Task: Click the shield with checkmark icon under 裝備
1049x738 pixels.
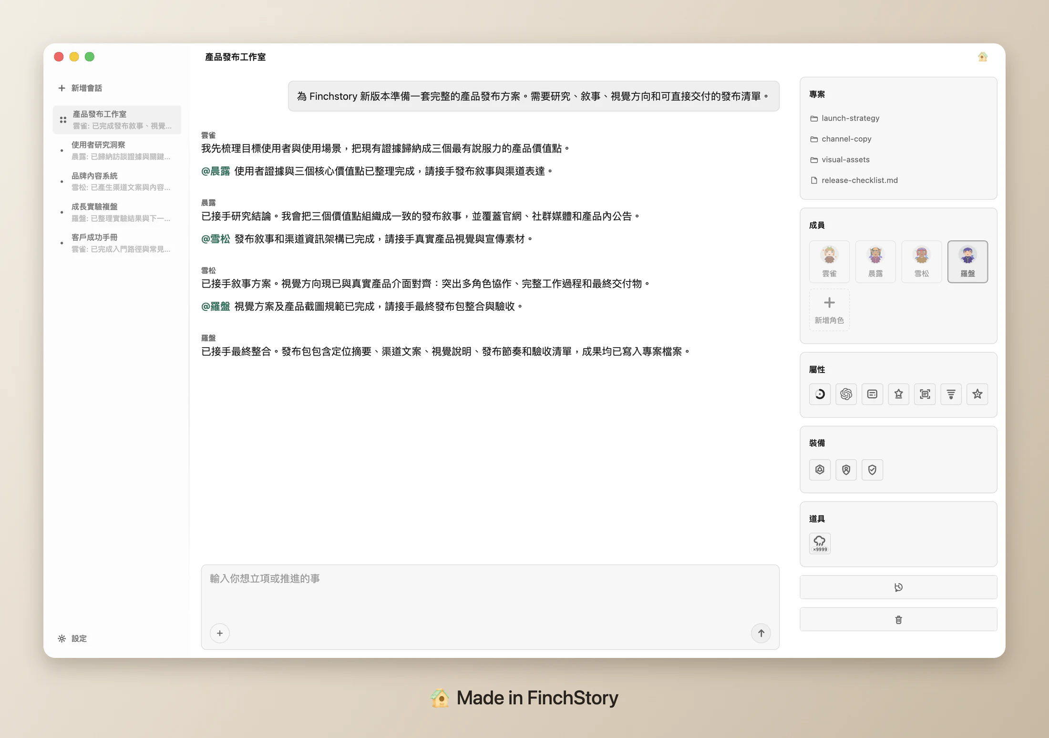Action: pos(872,470)
